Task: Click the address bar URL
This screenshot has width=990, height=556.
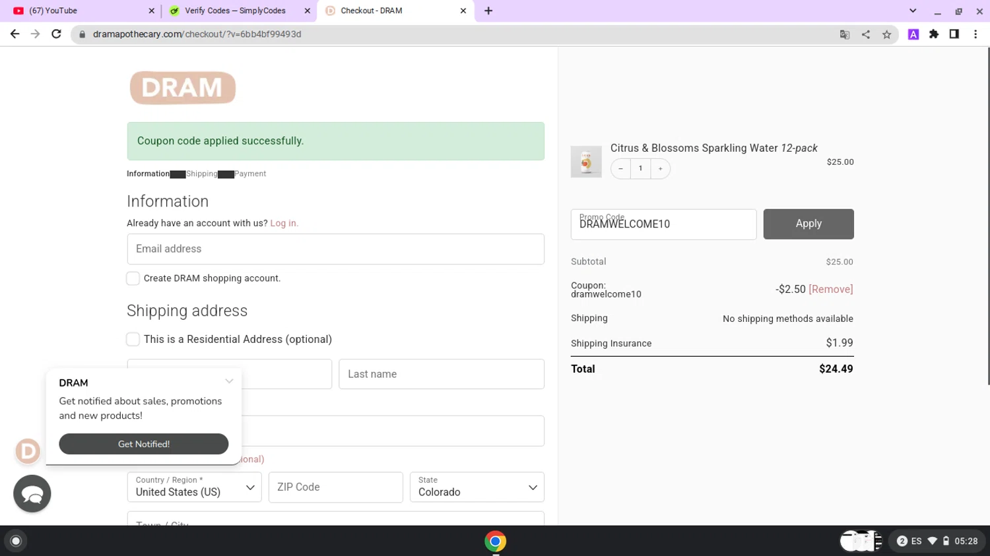Action: click(197, 34)
